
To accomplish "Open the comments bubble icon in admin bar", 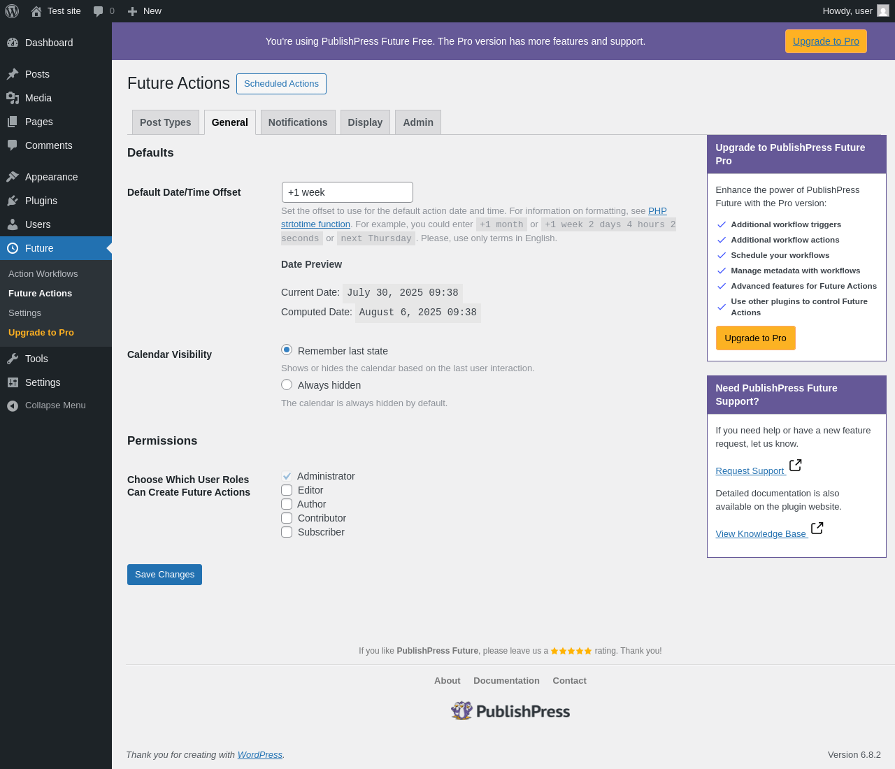I will coord(99,11).
